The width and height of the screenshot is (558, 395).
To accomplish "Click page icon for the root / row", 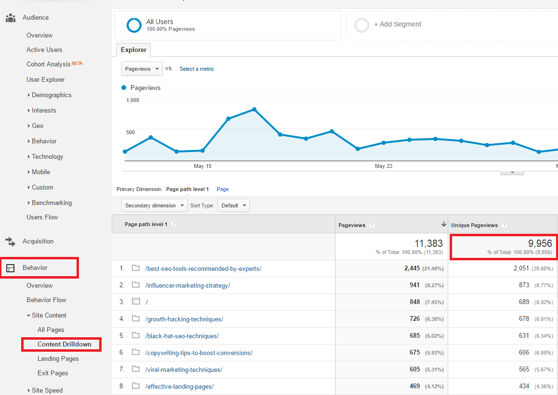I will point(136,302).
